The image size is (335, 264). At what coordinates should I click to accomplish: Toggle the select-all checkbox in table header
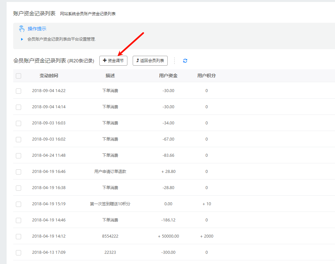[18, 76]
